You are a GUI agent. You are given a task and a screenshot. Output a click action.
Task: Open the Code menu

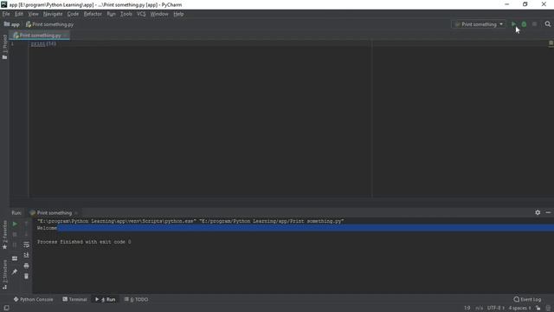[x=73, y=14]
